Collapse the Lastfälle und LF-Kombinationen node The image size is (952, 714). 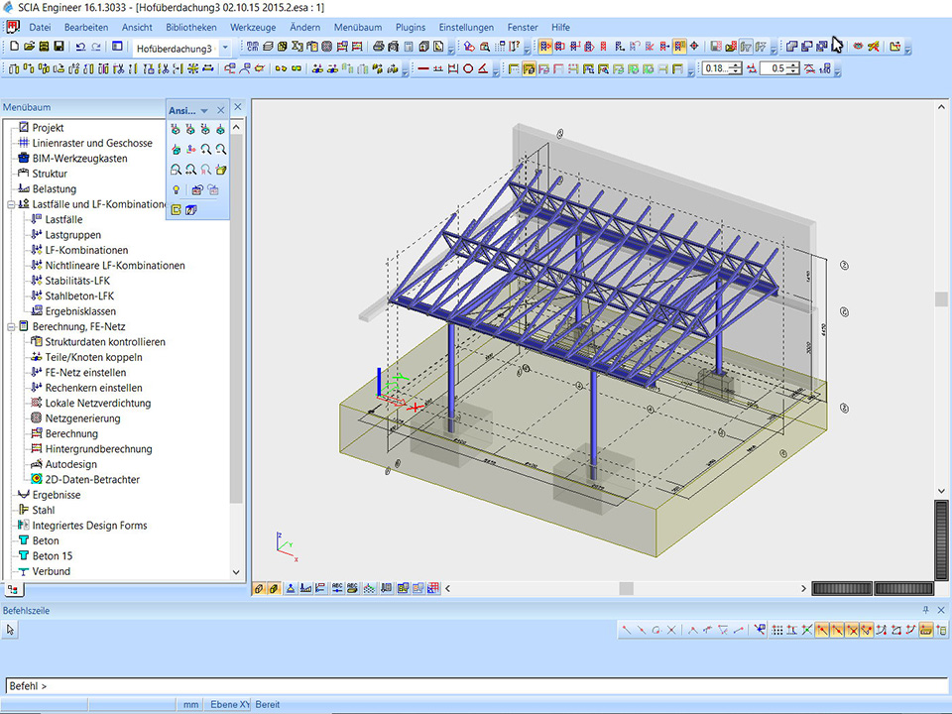[x=11, y=204]
